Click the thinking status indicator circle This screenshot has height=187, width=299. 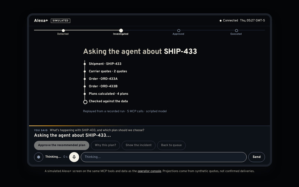point(39,157)
